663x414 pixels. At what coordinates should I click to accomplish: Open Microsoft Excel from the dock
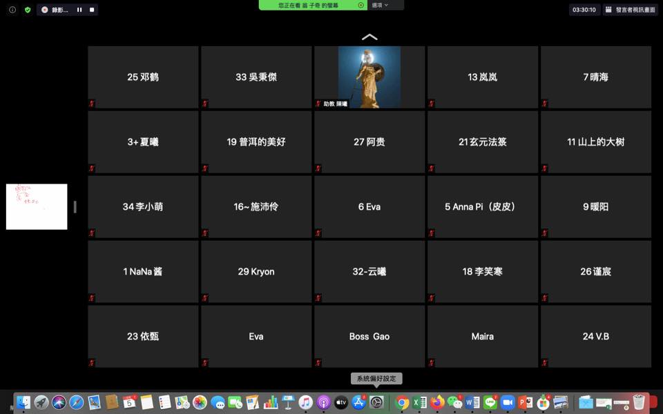click(x=419, y=402)
